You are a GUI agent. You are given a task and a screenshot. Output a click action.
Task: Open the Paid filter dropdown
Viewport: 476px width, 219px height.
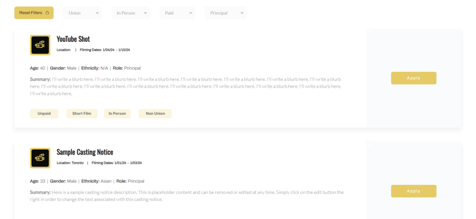[x=177, y=13]
